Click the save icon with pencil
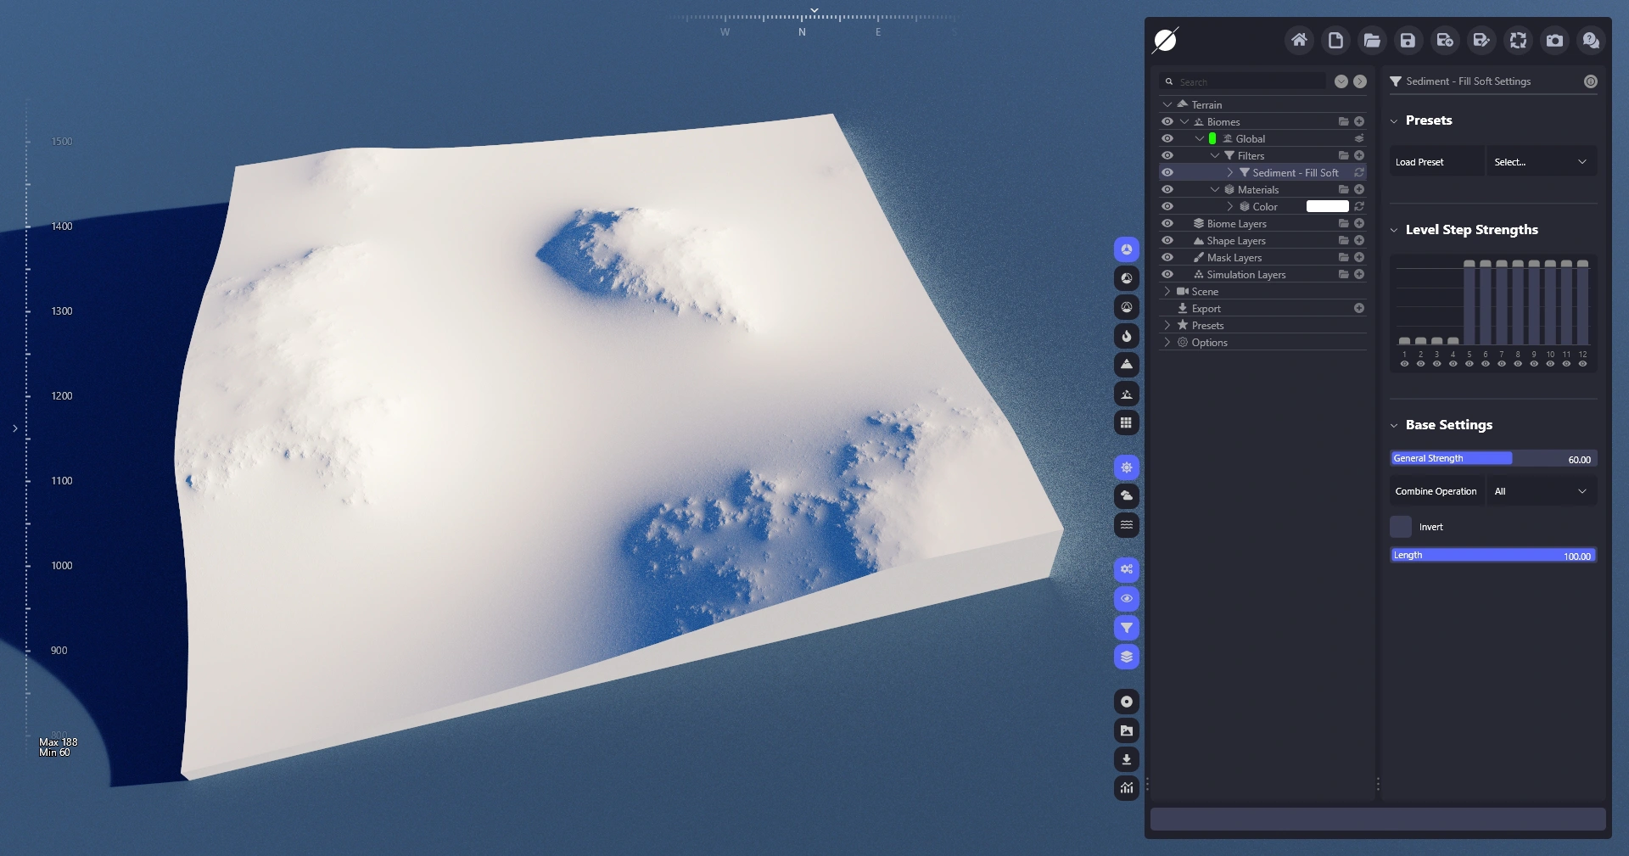Viewport: 1629px width, 856px height. (1481, 40)
